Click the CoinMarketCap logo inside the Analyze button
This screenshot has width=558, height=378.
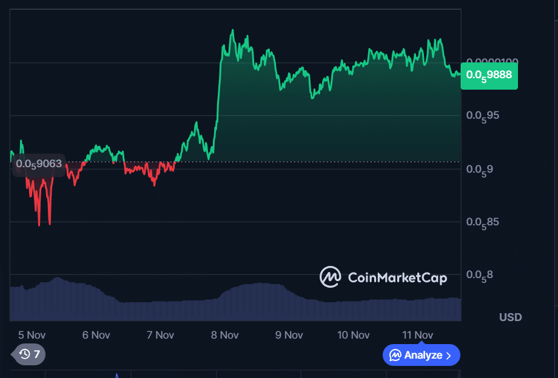[x=395, y=355]
